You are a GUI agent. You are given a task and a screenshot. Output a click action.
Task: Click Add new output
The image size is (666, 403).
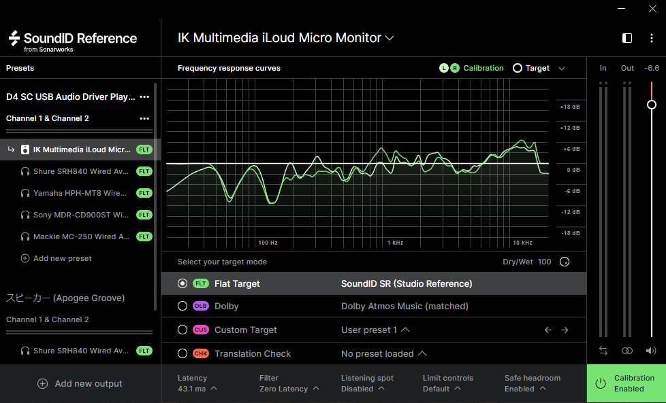point(80,383)
